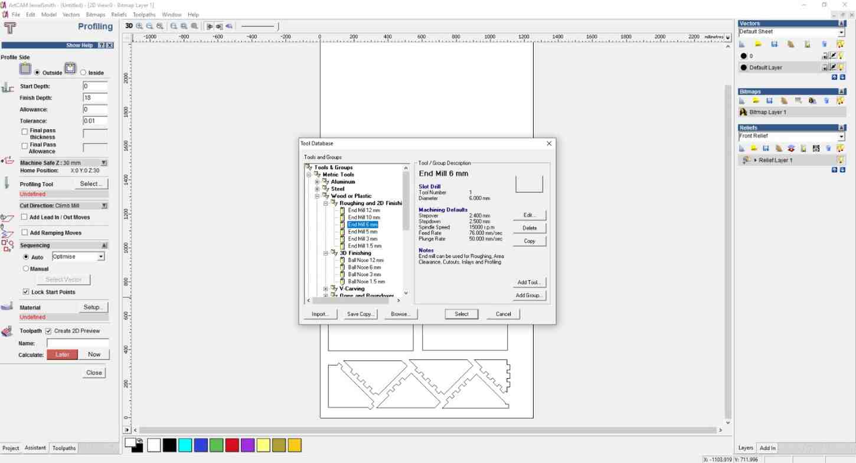The image size is (856, 463).
Task: Switch to the Add In tab
Action: click(767, 448)
